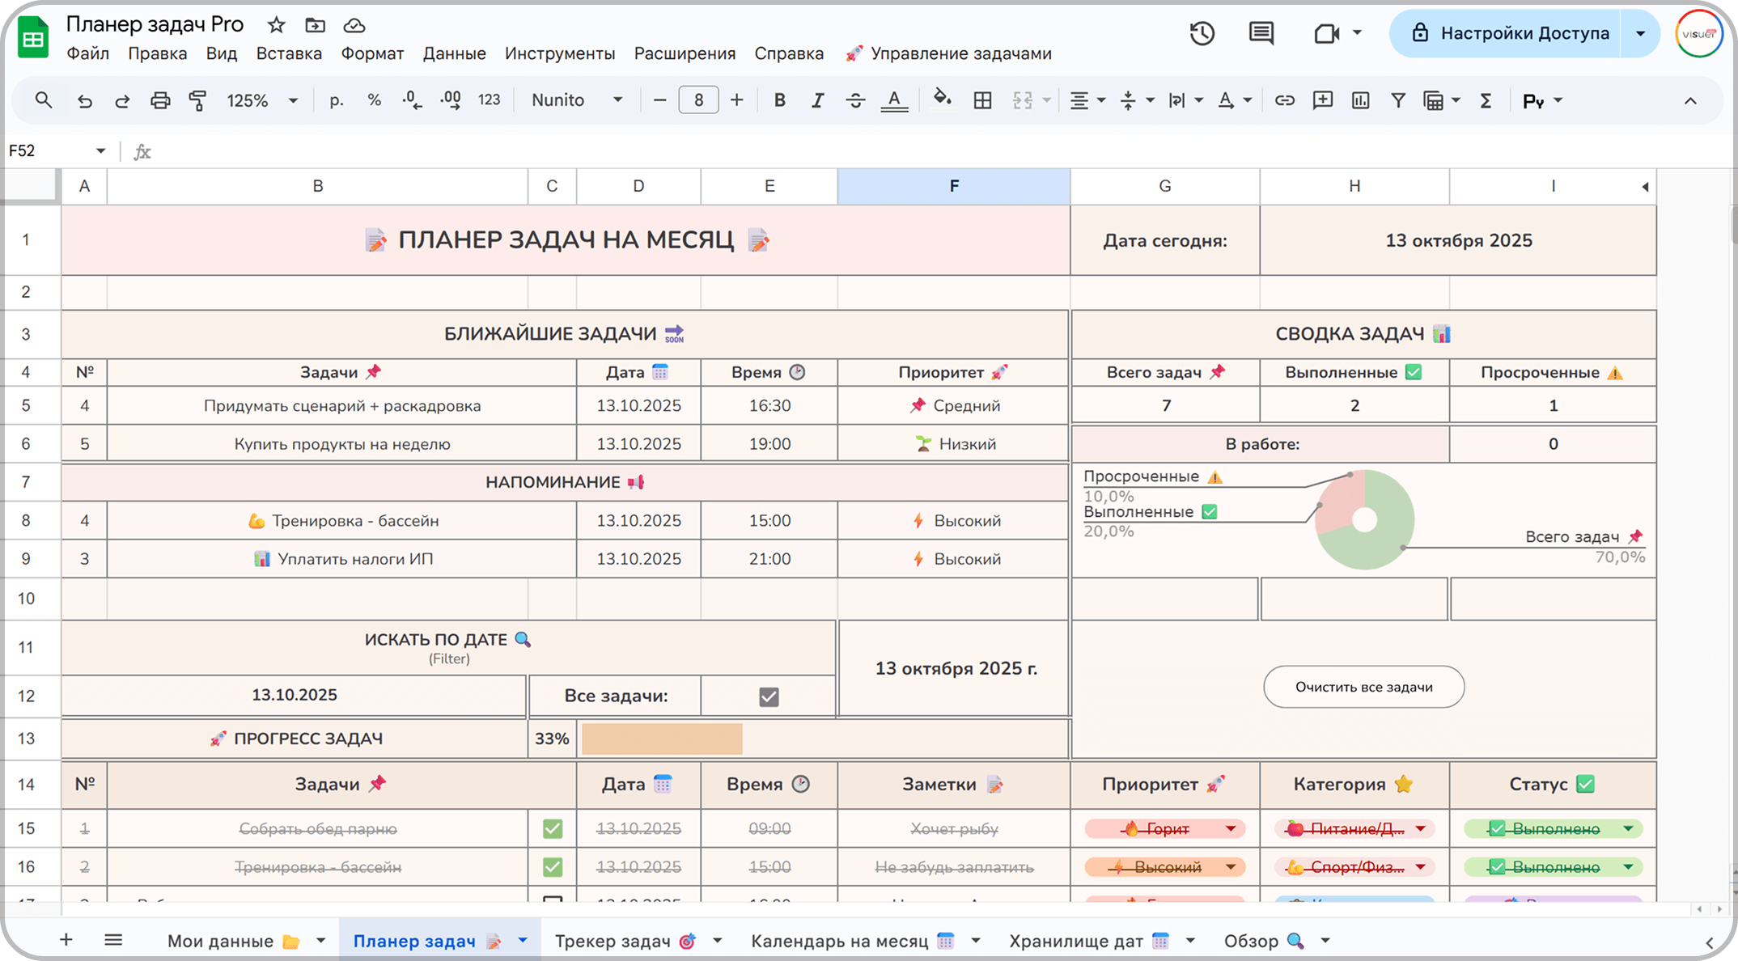The height and width of the screenshot is (961, 1738).
Task: Uncheck the 'Тренировка - бассейн' row 16 checkbox
Action: click(x=553, y=867)
